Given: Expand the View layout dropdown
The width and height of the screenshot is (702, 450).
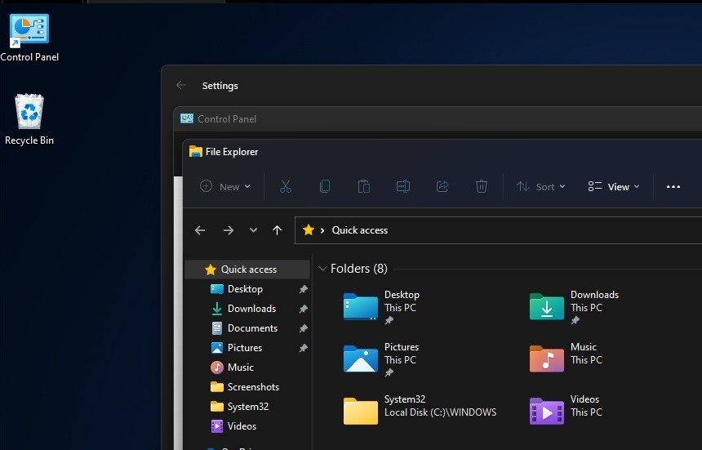Looking at the screenshot, I should point(614,186).
